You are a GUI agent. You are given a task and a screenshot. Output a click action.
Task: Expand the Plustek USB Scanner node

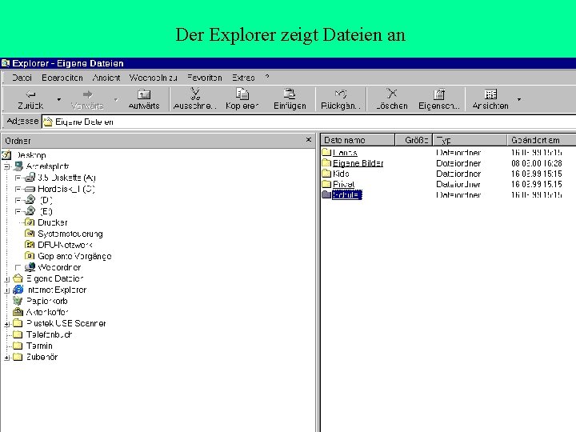pos(6,324)
